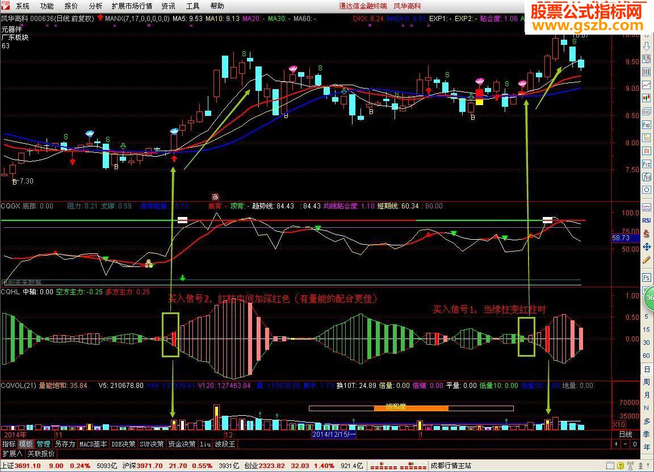This screenshot has height=472, width=654.
Task: Switch to 15-minute period
Action: [647, 329]
